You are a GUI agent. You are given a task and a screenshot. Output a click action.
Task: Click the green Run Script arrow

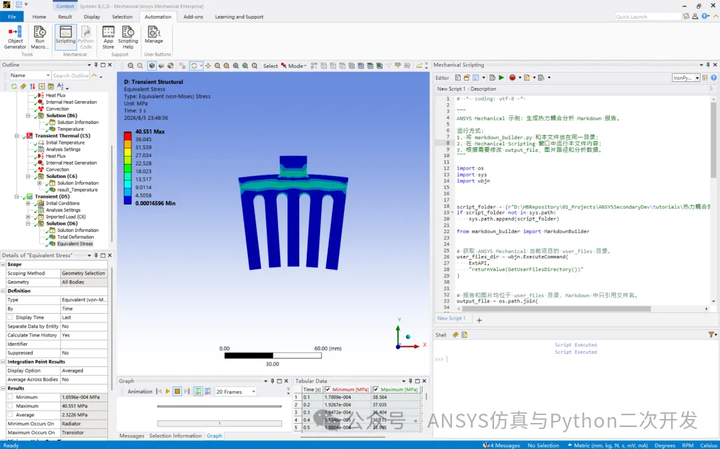click(501, 77)
